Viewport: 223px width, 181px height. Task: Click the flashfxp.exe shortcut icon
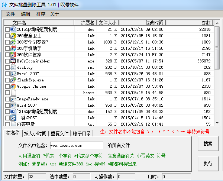13,80
